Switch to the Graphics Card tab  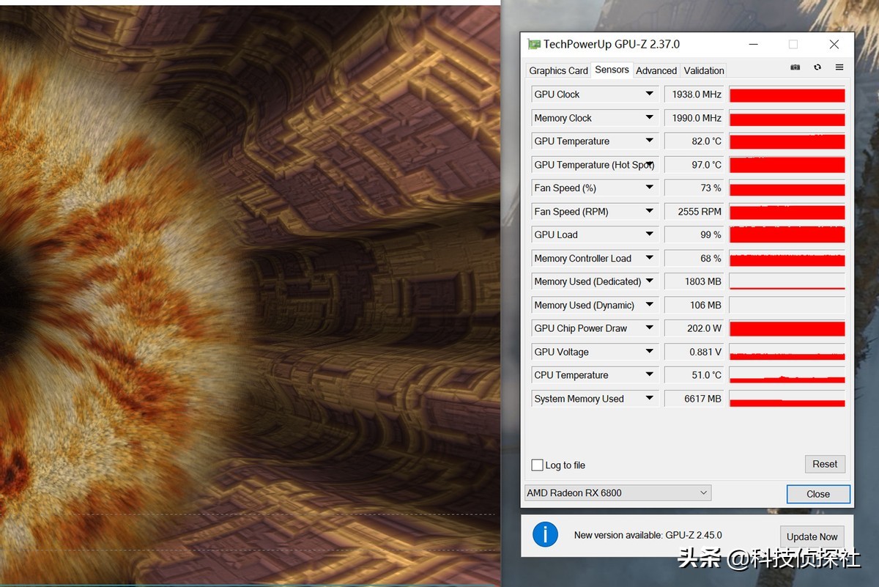(x=558, y=70)
